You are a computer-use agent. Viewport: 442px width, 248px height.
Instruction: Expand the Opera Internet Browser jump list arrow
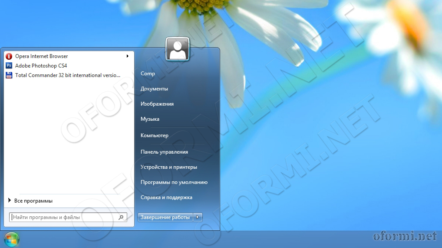point(127,56)
